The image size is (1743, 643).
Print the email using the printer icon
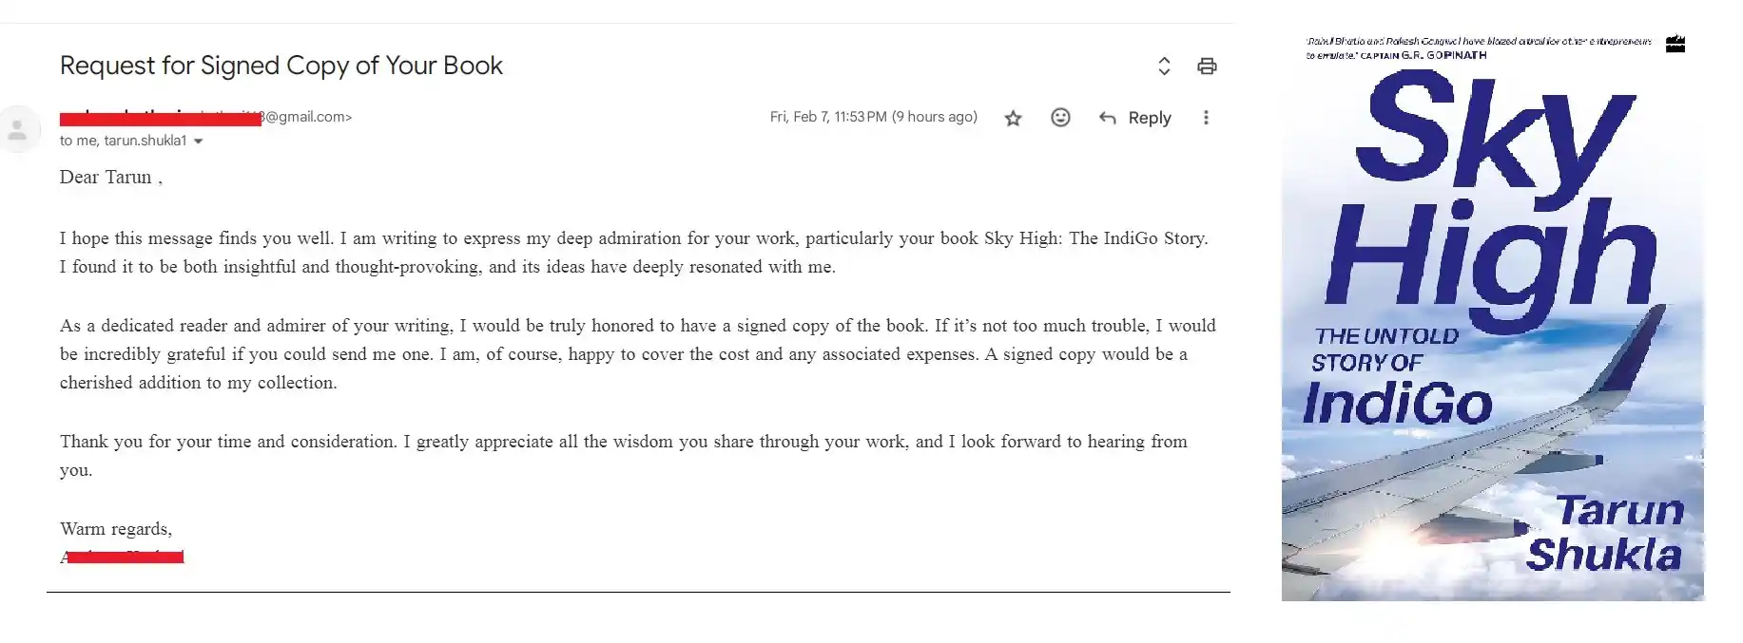tap(1207, 66)
